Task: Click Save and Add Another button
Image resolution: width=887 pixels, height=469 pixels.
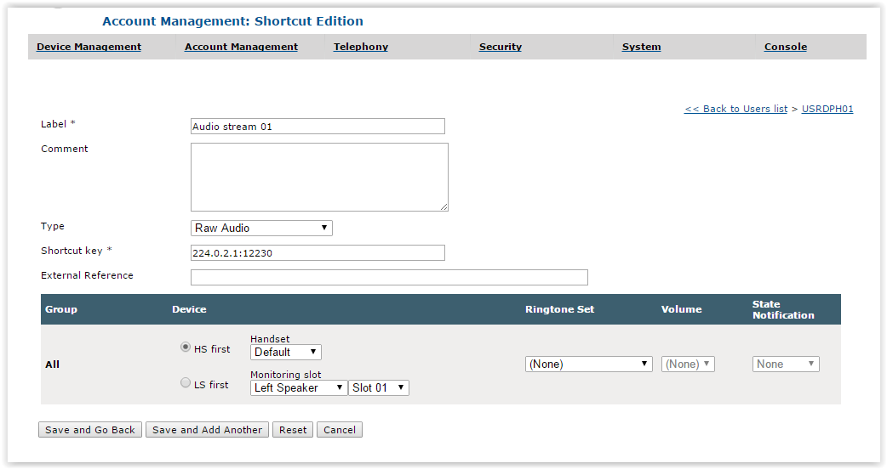Action: [207, 430]
